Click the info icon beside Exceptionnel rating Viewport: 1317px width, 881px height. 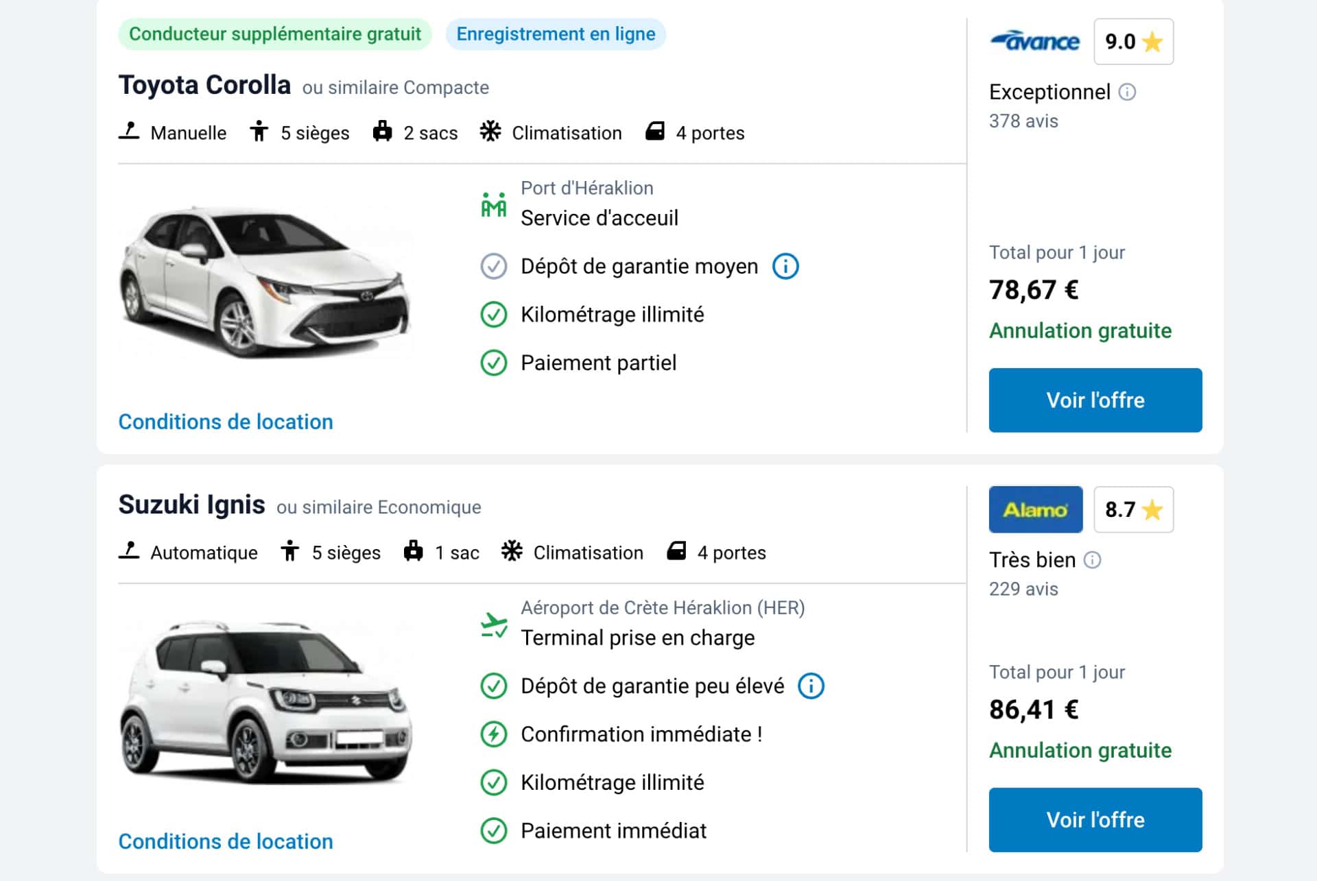pyautogui.click(x=1127, y=91)
